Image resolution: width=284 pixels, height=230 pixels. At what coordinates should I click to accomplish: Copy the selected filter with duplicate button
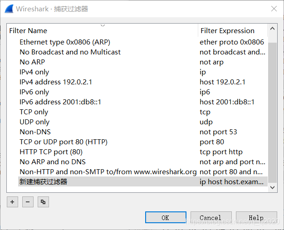[43, 202]
